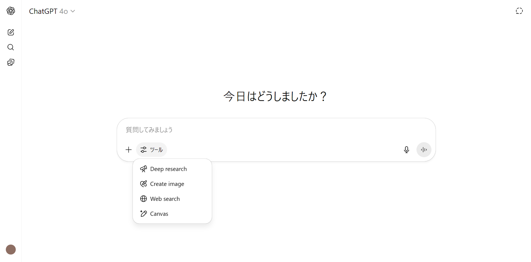Image resolution: width=531 pixels, height=262 pixels.
Task: Enable Web search mode
Action: click(x=165, y=199)
